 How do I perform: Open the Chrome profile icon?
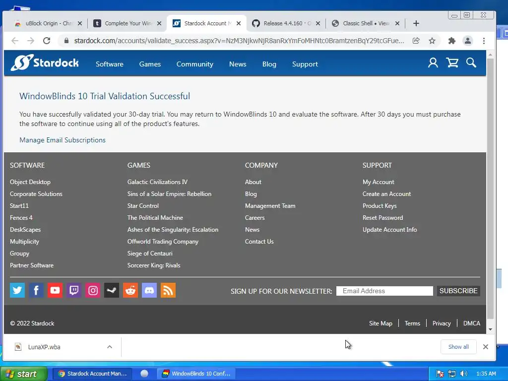coord(467,41)
